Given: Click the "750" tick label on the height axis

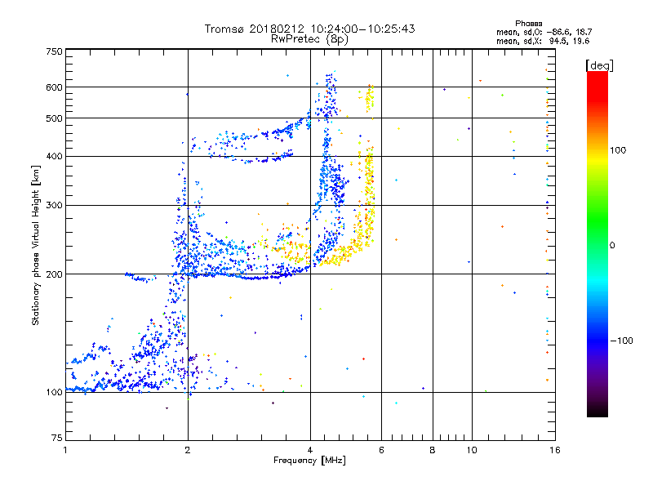Looking at the screenshot, I should coord(55,51).
